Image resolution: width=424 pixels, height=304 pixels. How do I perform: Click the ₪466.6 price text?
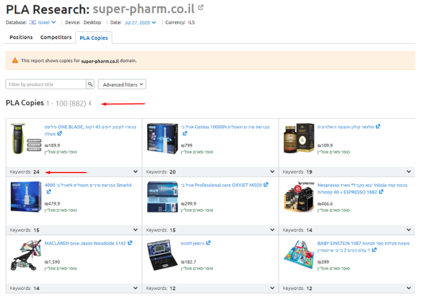[x=325, y=203]
